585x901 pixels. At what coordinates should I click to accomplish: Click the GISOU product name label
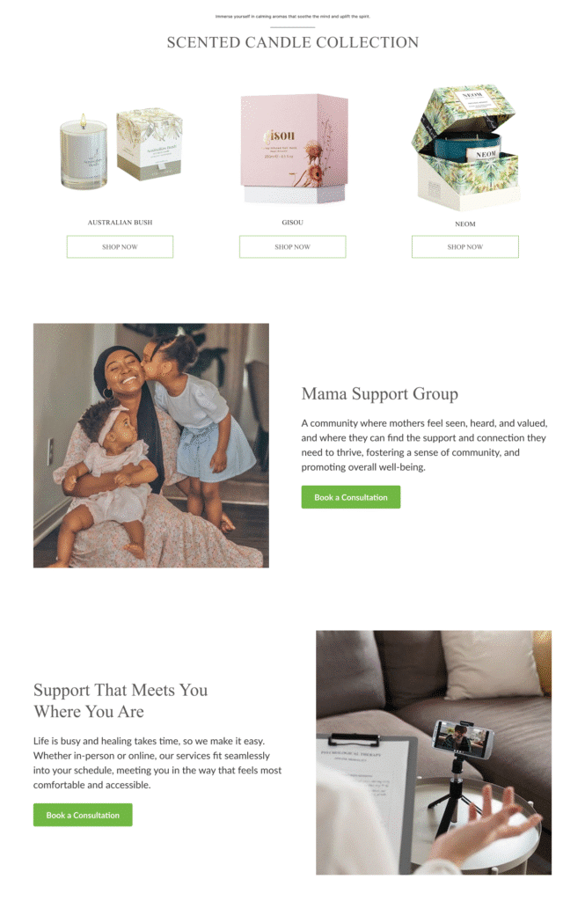coord(292,223)
